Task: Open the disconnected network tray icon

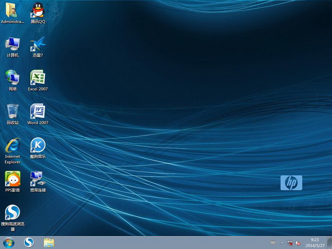Action: coord(290,243)
